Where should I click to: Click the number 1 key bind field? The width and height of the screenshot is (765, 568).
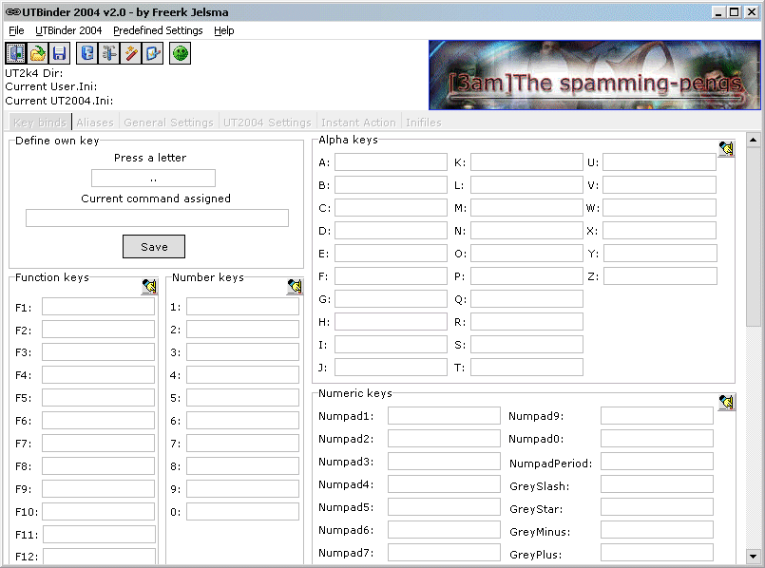coord(242,307)
